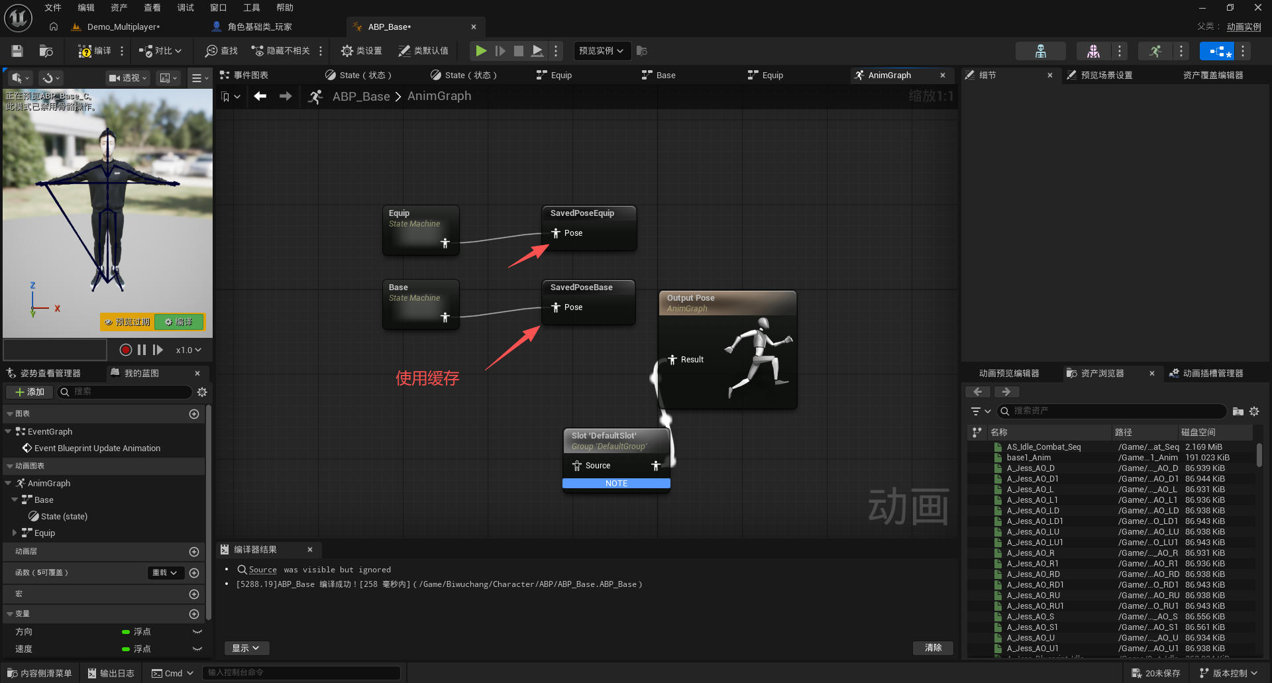Open the 预览实例 debug instance dropdown
The height and width of the screenshot is (683, 1272).
pos(601,51)
